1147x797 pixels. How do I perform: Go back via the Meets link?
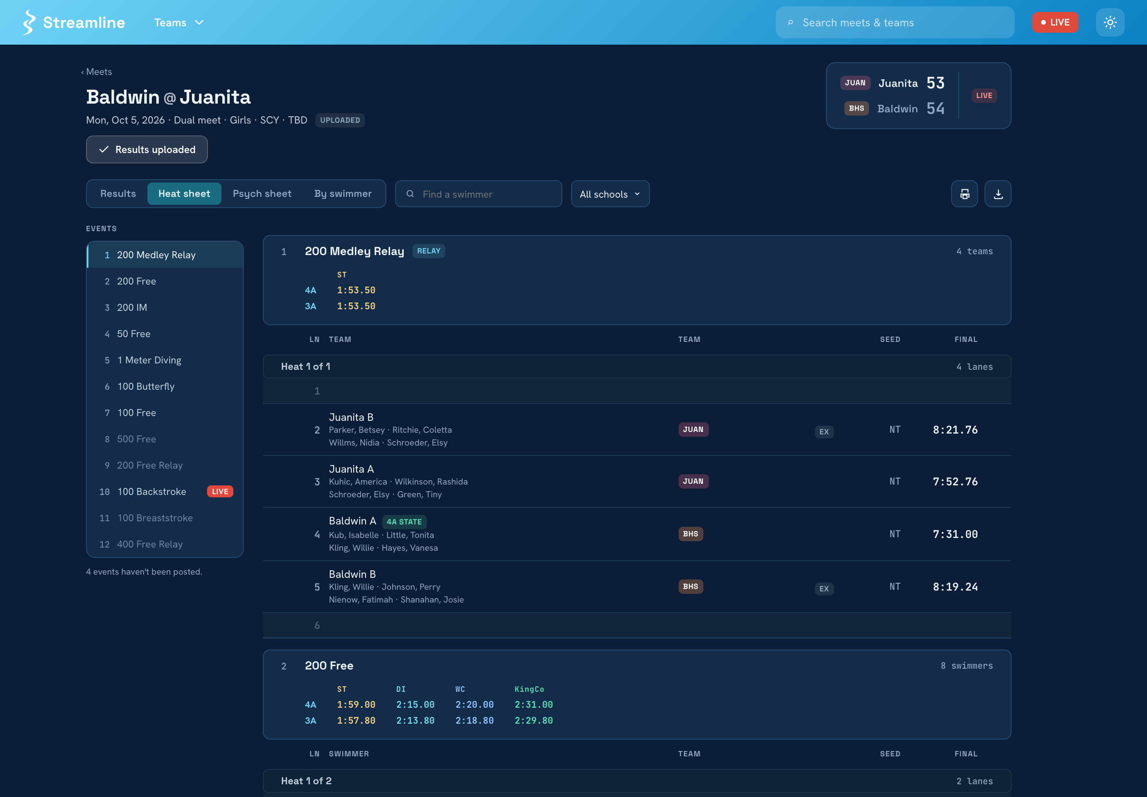[97, 72]
